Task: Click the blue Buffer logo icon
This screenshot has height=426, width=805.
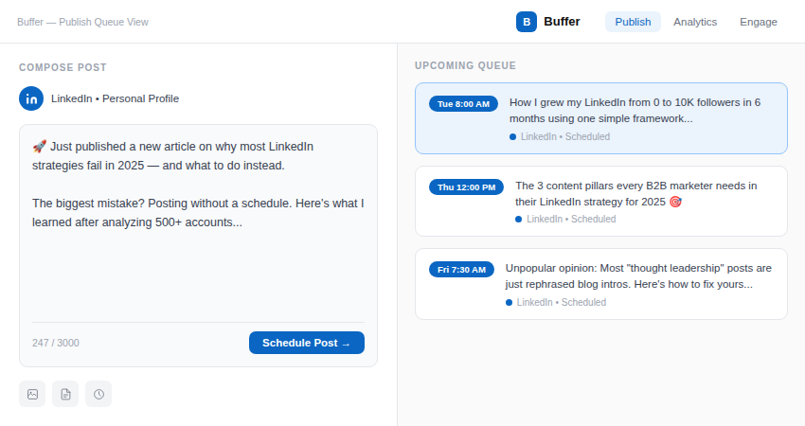Action: [527, 22]
